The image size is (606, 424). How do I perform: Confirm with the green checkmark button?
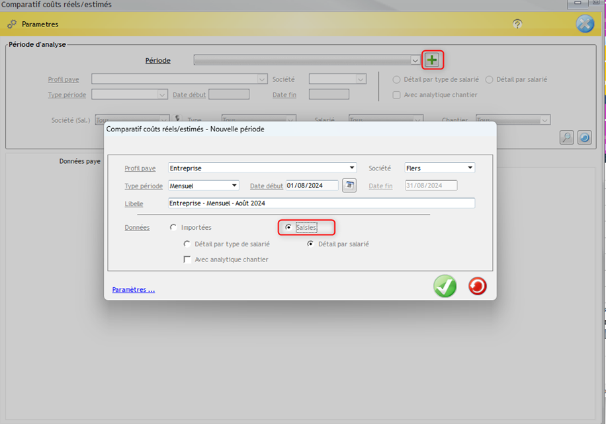click(x=445, y=286)
